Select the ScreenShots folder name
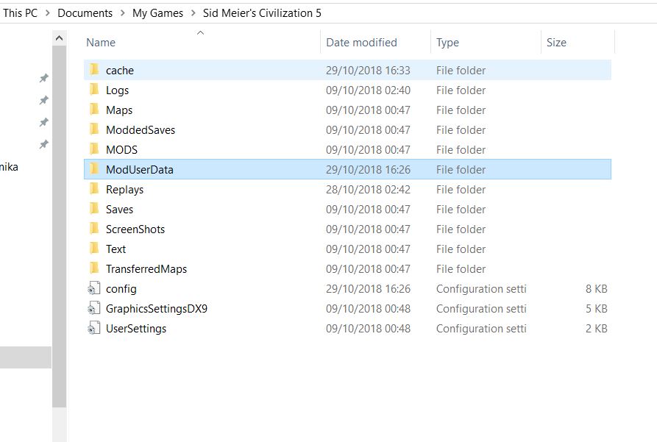The height and width of the screenshot is (442, 657). coord(135,229)
